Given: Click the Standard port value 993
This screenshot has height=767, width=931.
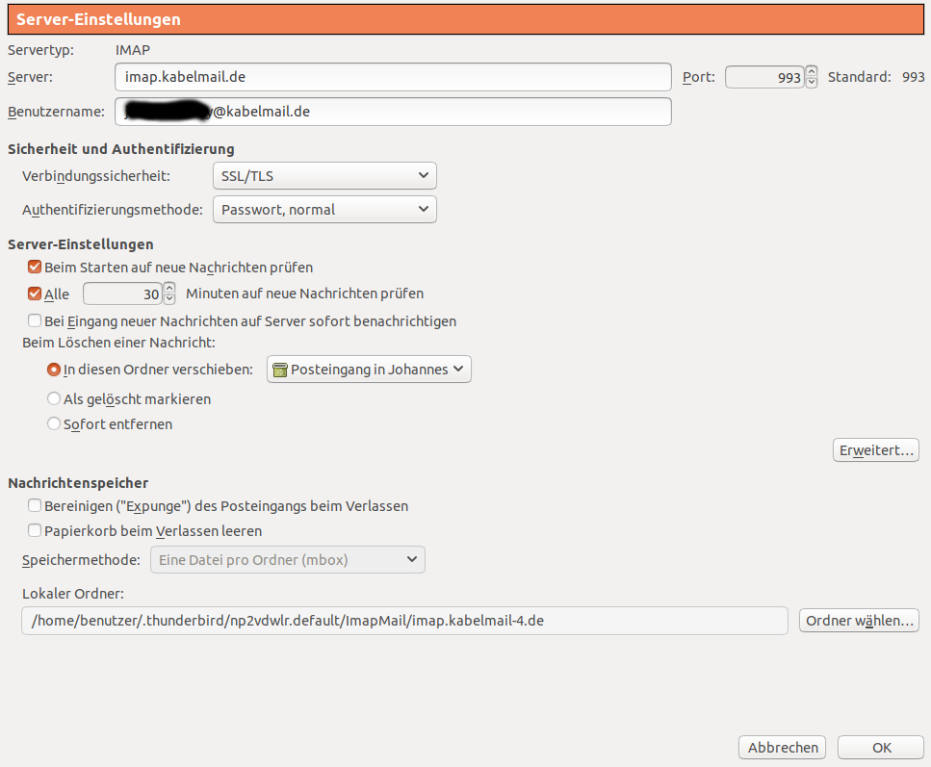Looking at the screenshot, I should click(x=913, y=77).
